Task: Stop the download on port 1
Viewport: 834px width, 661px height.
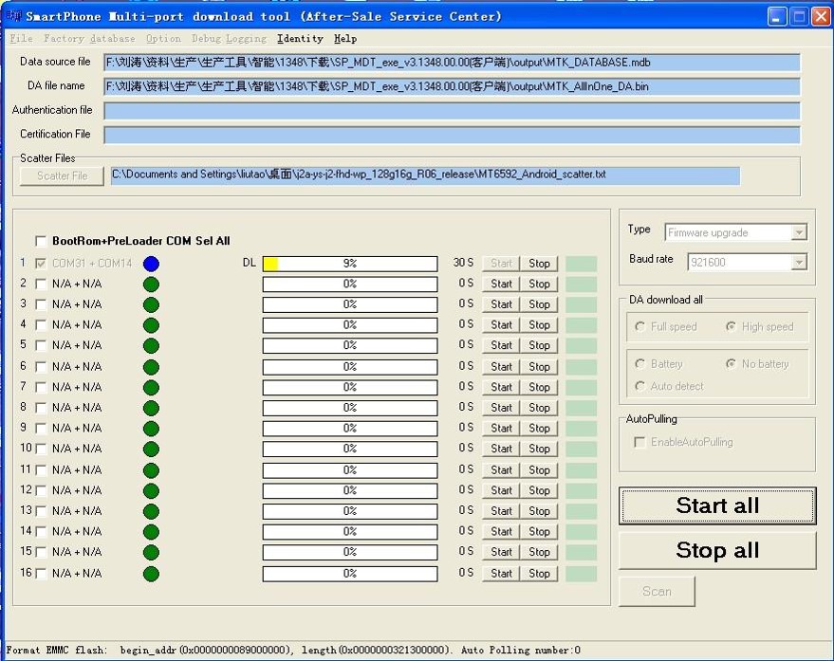Action: (539, 264)
